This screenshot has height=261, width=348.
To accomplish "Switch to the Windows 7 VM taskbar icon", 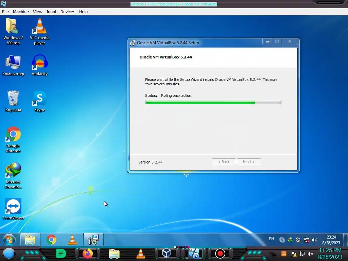I will coord(194,254).
